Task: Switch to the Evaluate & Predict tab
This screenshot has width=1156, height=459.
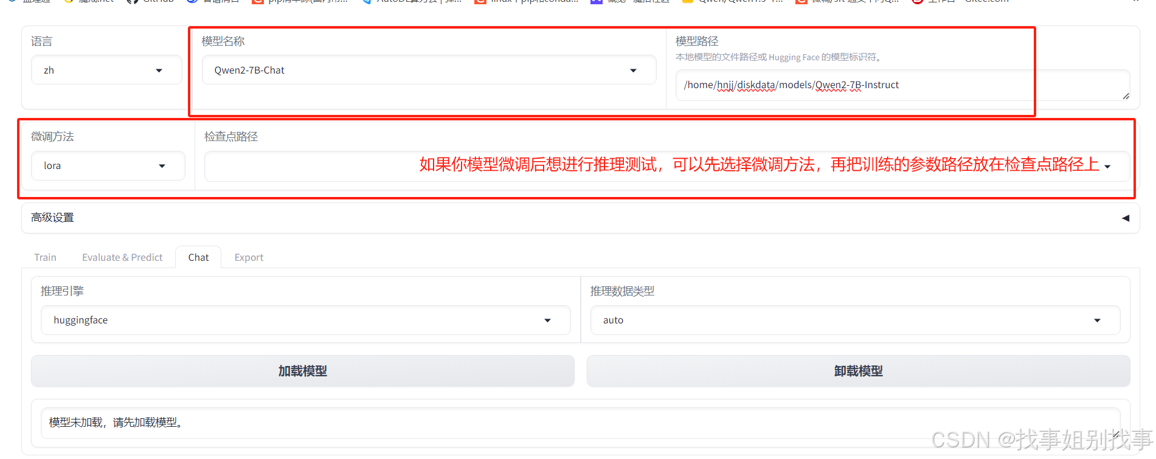Action: [122, 257]
